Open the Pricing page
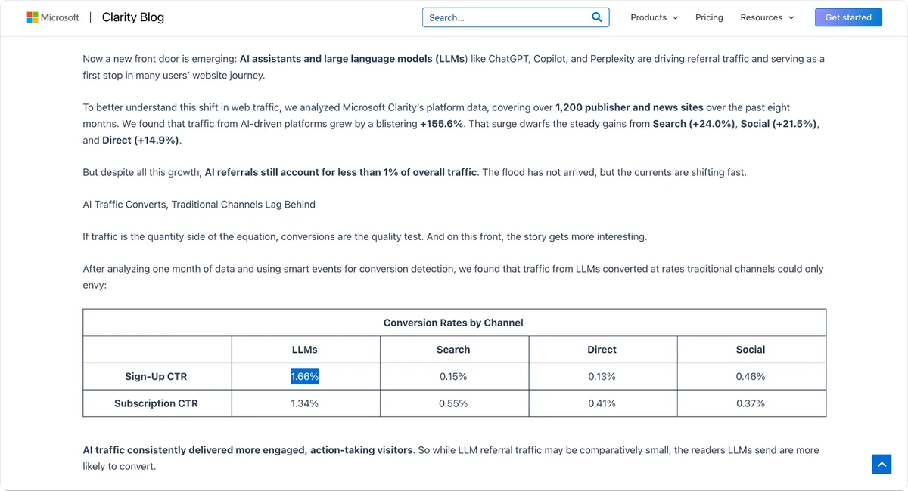Image resolution: width=908 pixels, height=491 pixels. (x=709, y=17)
